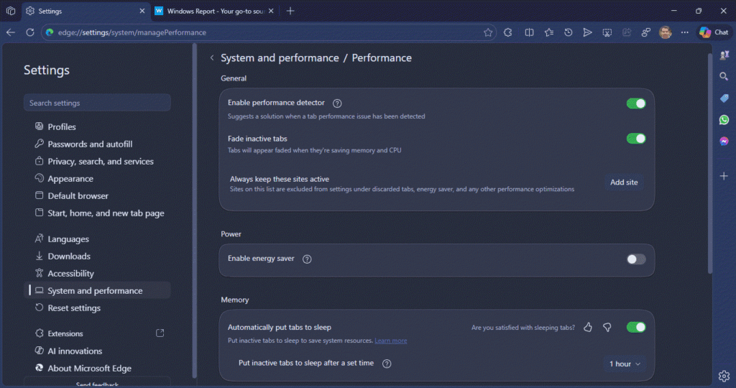Screen dimensions: 736x388
Task: Click the main page vertical scrollbar
Action: click(709, 165)
